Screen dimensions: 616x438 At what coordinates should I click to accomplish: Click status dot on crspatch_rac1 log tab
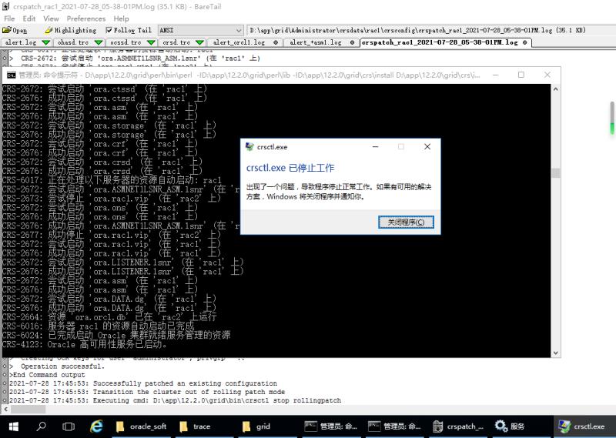coord(524,42)
